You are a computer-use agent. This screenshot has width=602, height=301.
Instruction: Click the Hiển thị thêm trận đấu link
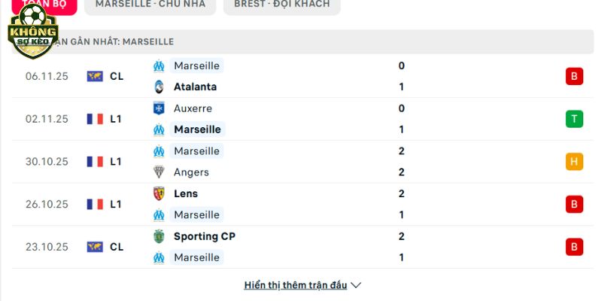click(x=296, y=285)
